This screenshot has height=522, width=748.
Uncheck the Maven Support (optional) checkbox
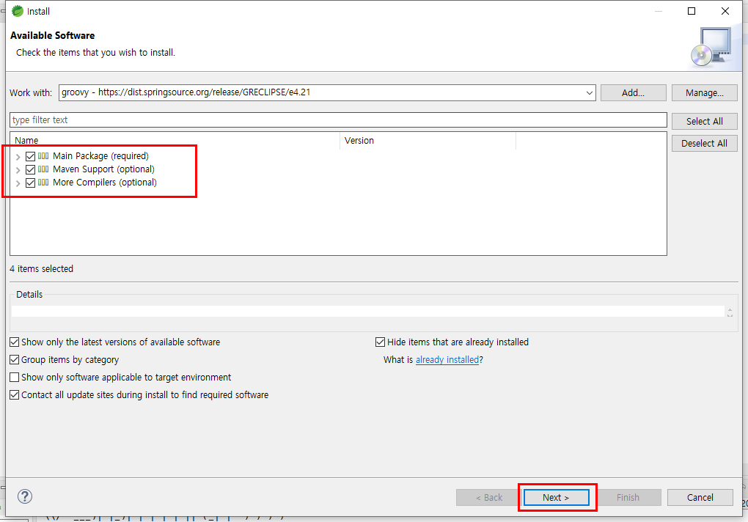point(31,169)
